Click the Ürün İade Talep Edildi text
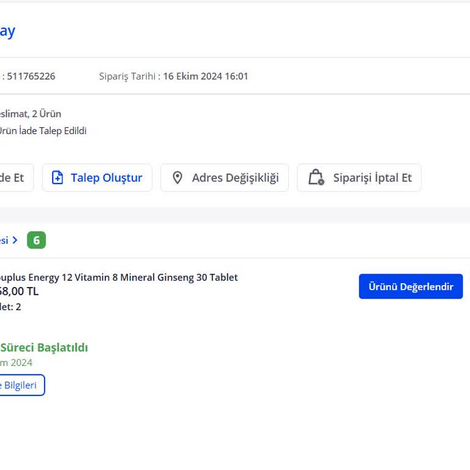 tap(42, 131)
